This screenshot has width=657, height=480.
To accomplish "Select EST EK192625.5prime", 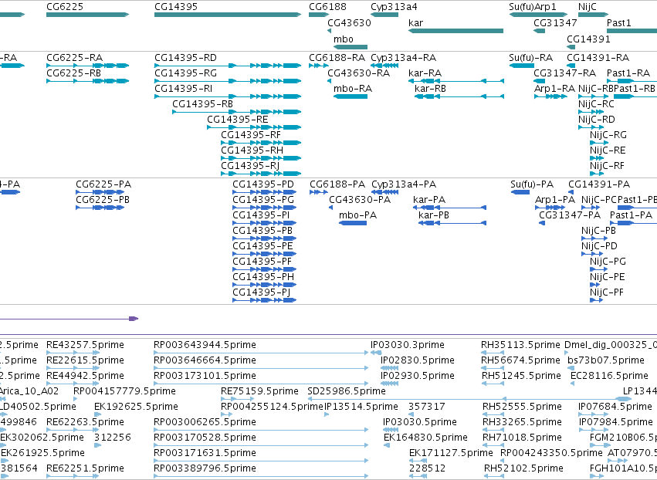I will [136, 407].
